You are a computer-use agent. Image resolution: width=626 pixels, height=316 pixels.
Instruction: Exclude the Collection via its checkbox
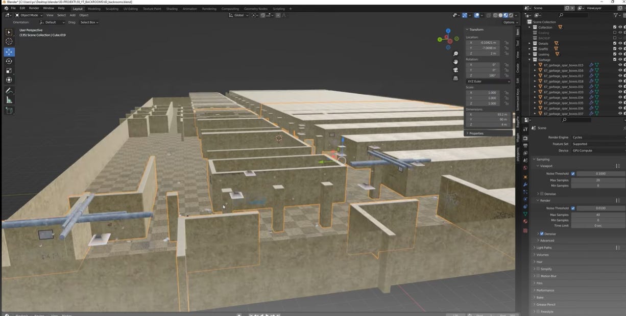615,27
